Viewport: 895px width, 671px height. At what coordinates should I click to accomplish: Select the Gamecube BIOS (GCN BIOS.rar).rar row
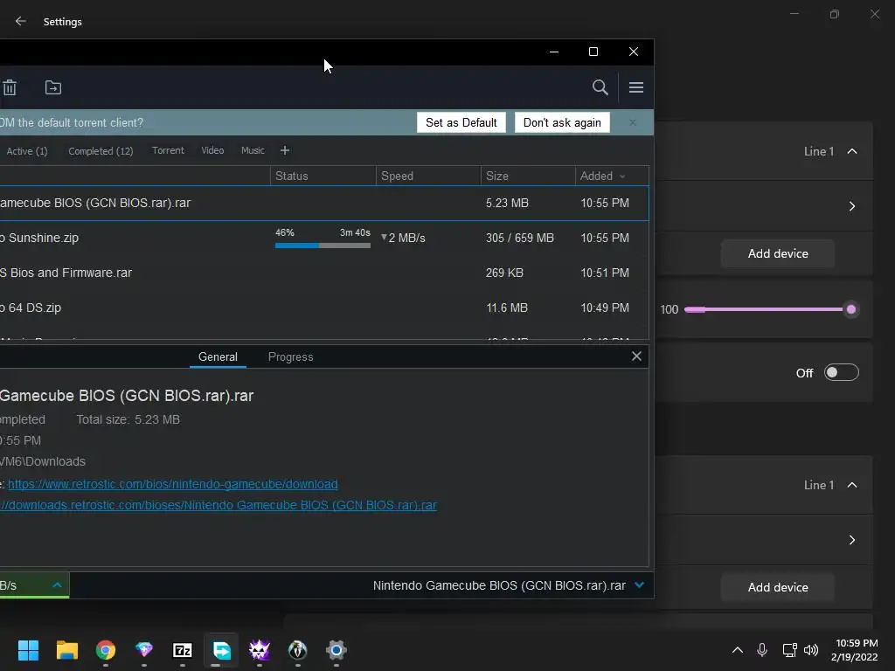[x=324, y=203]
